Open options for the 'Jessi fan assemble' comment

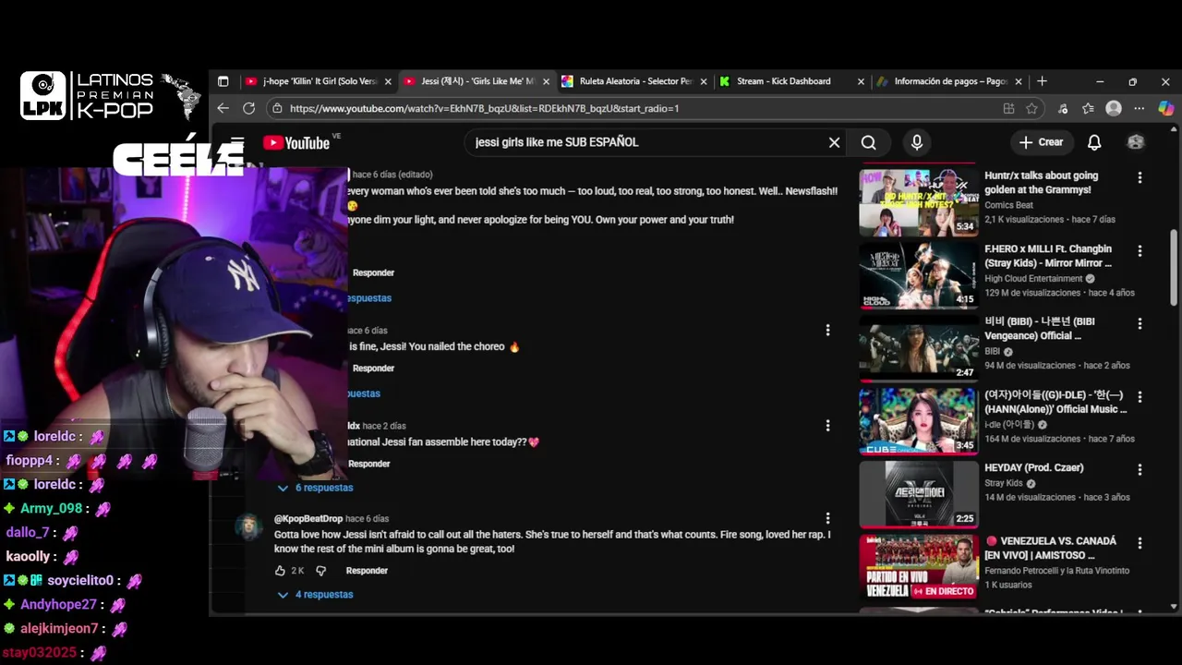coord(827,425)
